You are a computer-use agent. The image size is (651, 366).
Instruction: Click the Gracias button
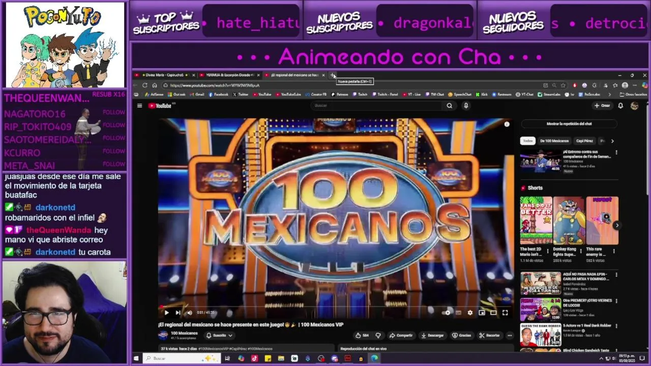[461, 335]
